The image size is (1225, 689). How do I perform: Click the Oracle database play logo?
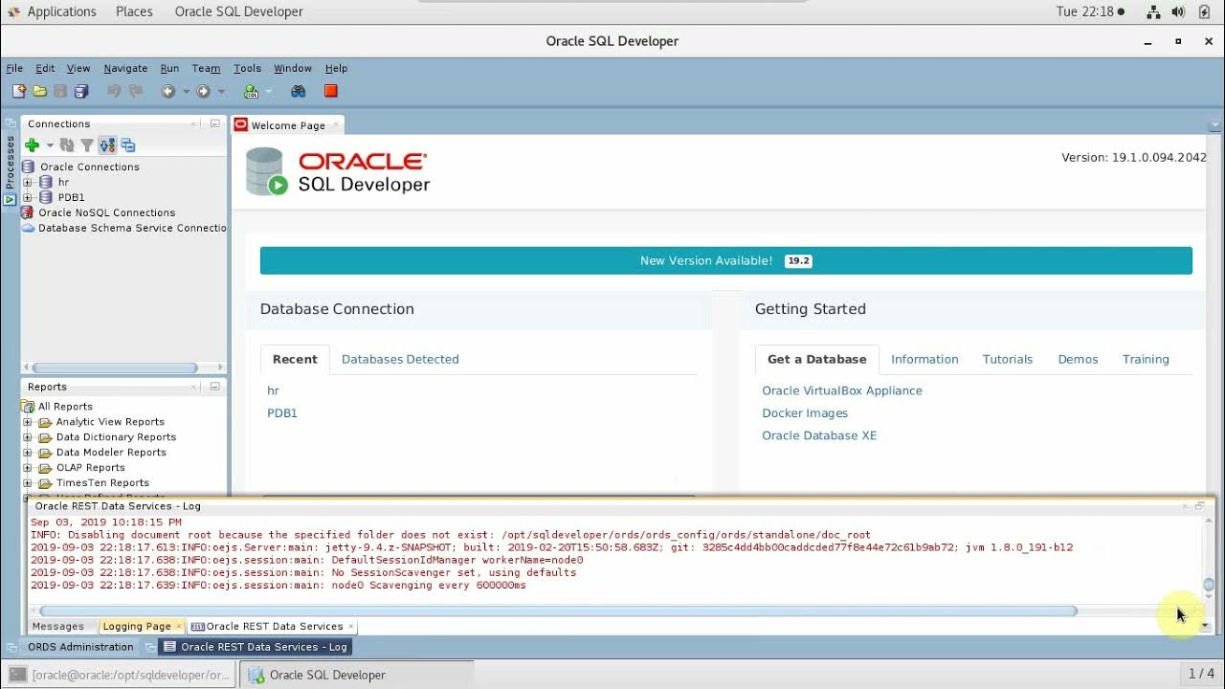pos(267,171)
